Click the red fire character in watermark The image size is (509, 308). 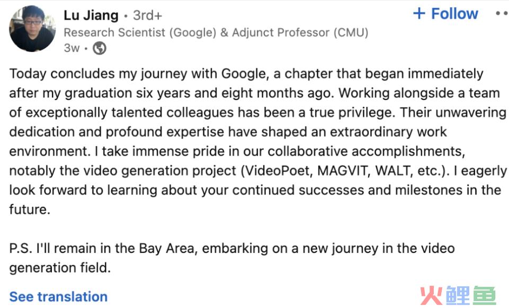coord(431,295)
